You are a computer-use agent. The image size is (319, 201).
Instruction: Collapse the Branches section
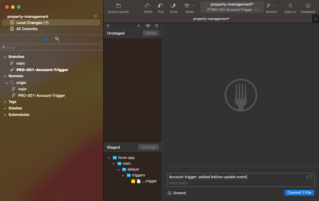pos(5,57)
